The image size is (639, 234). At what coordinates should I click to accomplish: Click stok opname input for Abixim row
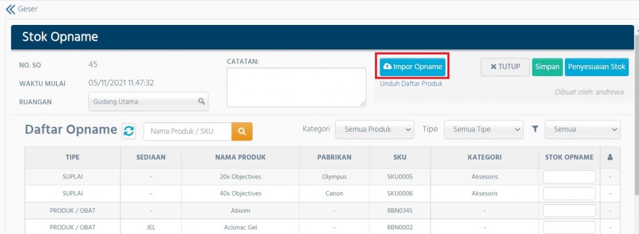pos(569,210)
